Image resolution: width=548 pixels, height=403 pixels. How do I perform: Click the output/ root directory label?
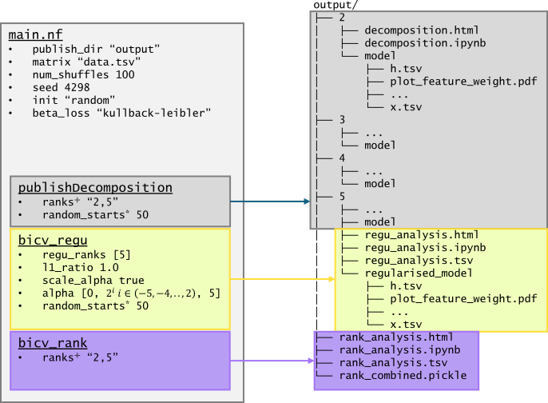point(336,5)
